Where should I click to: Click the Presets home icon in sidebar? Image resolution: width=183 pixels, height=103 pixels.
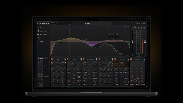[38, 28]
